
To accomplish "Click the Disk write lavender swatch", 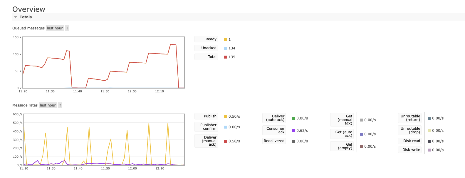I will tap(429, 150).
